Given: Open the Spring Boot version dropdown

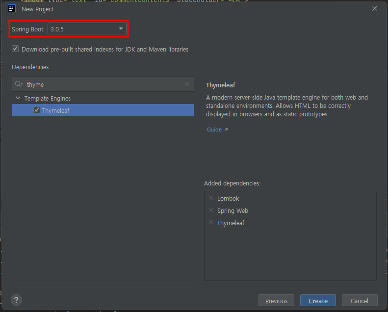Looking at the screenshot, I should (87, 29).
